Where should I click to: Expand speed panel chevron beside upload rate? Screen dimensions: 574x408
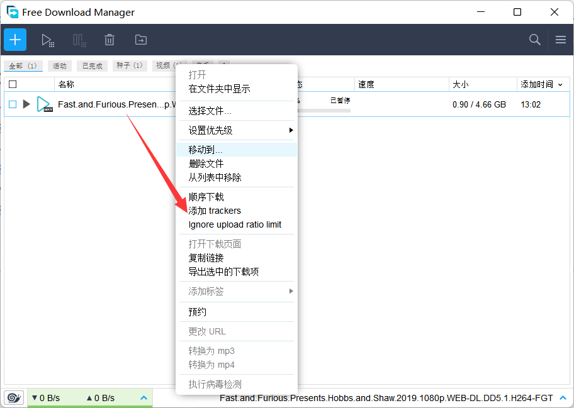[144, 398]
